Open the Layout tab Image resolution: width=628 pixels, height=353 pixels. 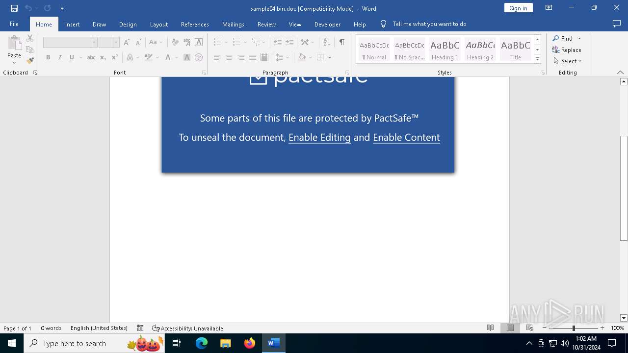tap(158, 24)
